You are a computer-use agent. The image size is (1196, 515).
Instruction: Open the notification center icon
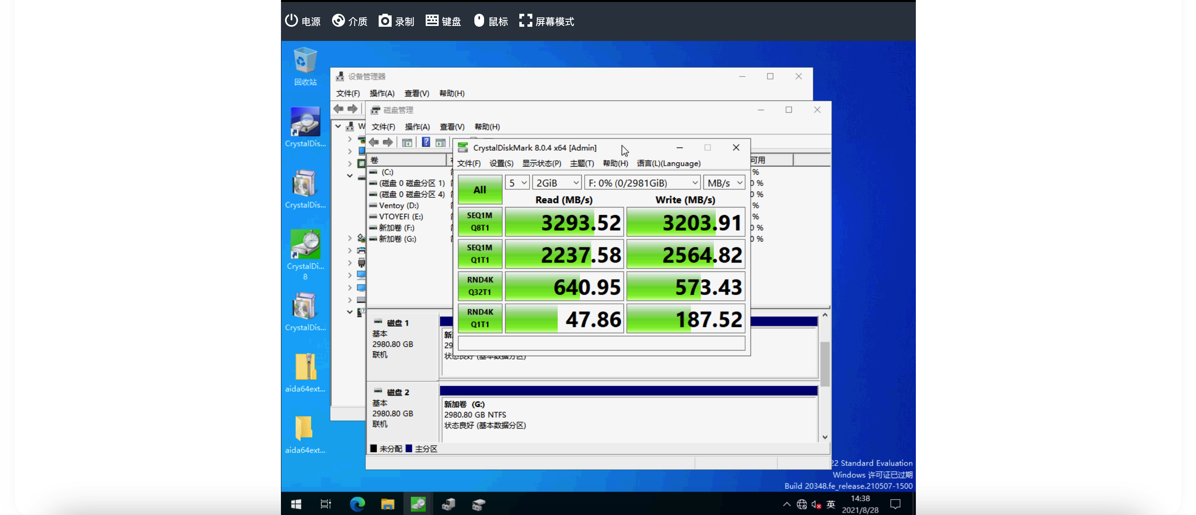point(895,504)
